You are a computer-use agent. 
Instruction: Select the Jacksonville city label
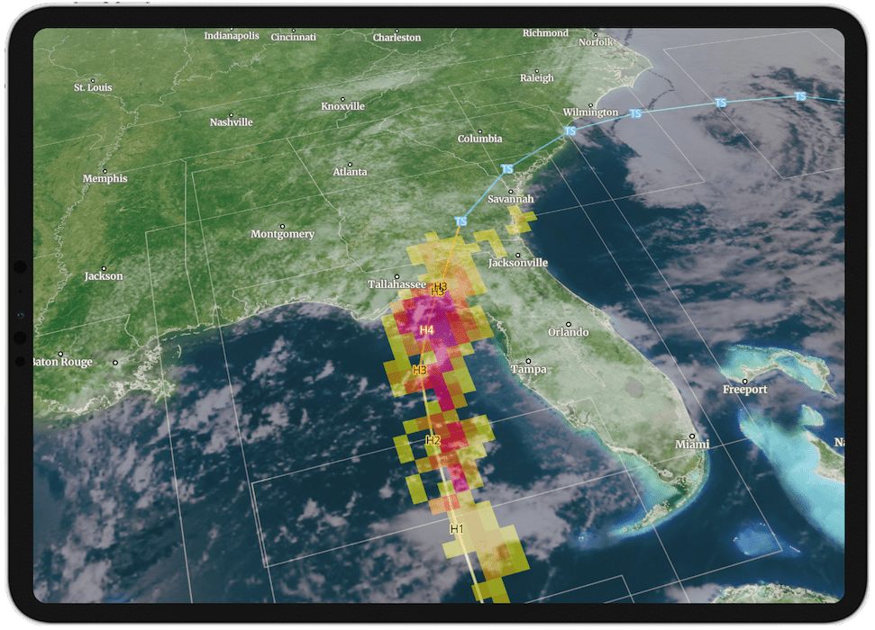pos(517,263)
